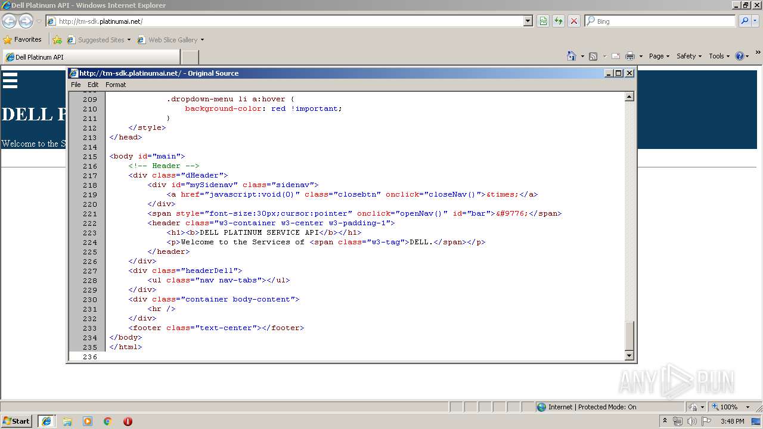This screenshot has width=763, height=429.
Task: Click the source viewer scroll down arrow
Action: coord(629,356)
